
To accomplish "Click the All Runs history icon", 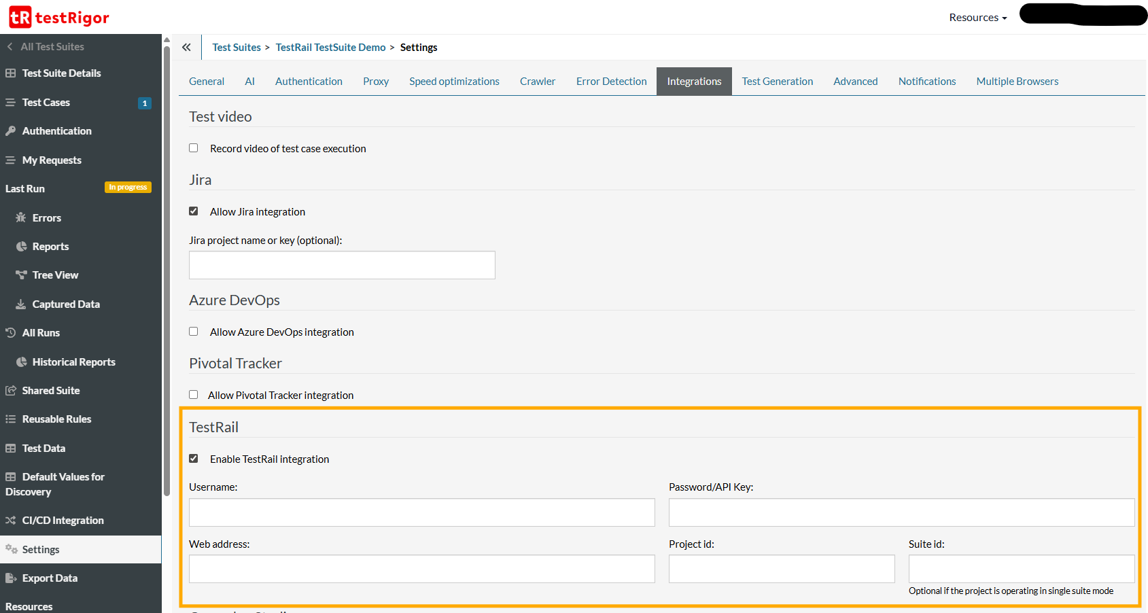I will click(x=11, y=333).
